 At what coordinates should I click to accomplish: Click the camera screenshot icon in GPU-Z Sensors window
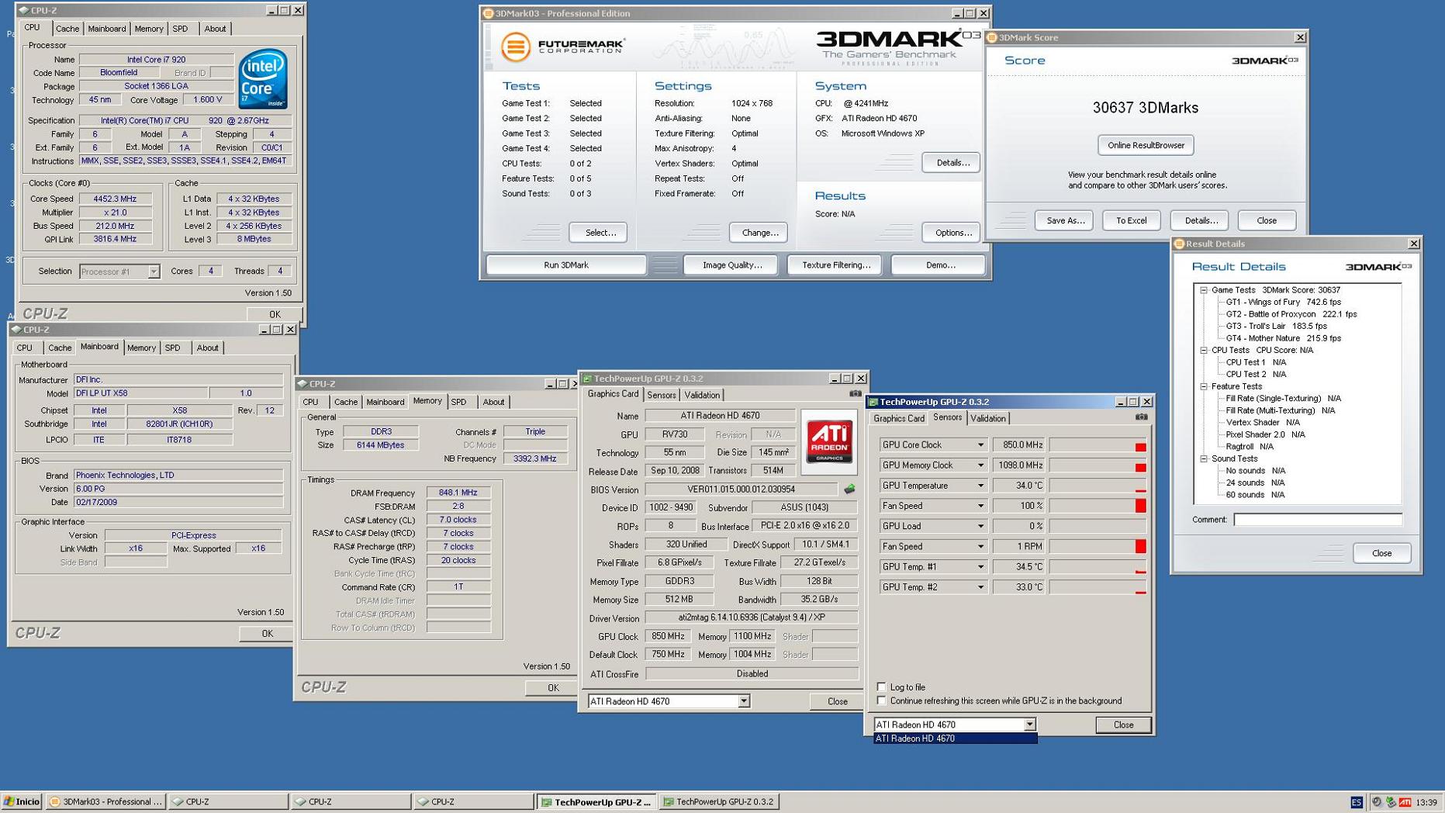pos(1141,417)
